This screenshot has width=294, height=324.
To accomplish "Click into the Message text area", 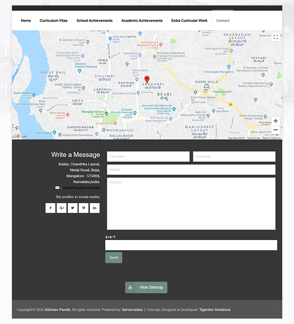I will [191, 204].
